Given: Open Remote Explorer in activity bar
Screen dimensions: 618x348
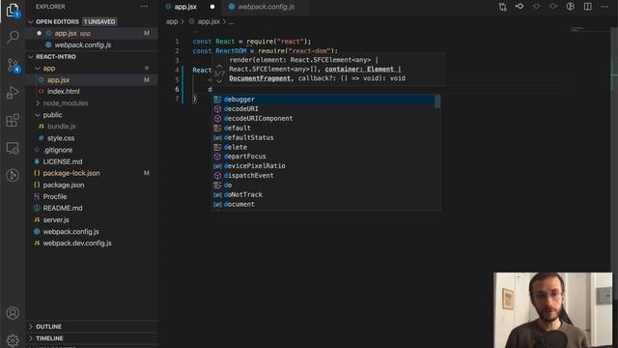Looking at the screenshot, I should (x=13, y=148).
